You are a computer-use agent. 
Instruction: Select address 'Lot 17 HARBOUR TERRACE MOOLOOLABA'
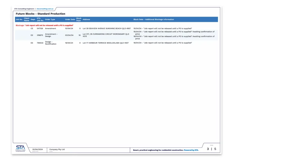point(106,43)
